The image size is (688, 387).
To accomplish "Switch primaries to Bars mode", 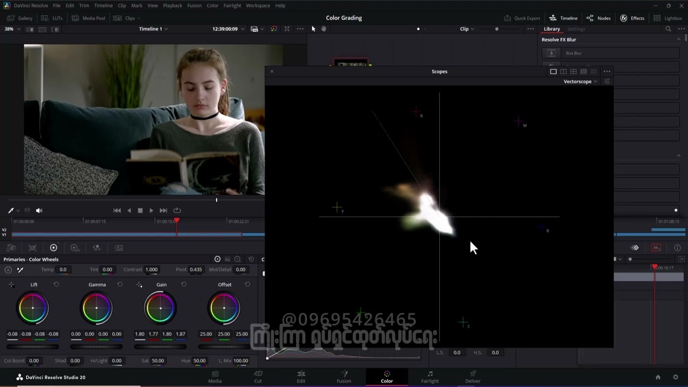I will 227,259.
